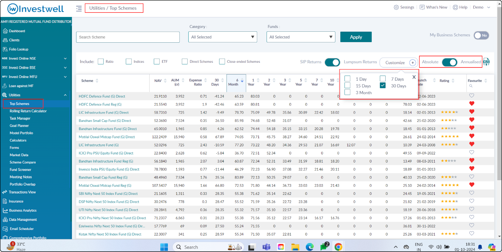Viewport: 502px width, 252px height.
Task: Check the ETF include checkbox
Action: (157, 62)
